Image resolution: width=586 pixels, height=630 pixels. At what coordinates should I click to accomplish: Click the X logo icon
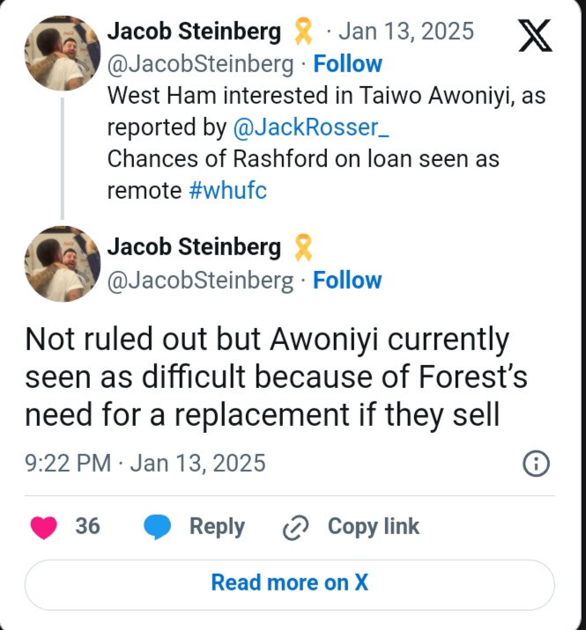(532, 36)
